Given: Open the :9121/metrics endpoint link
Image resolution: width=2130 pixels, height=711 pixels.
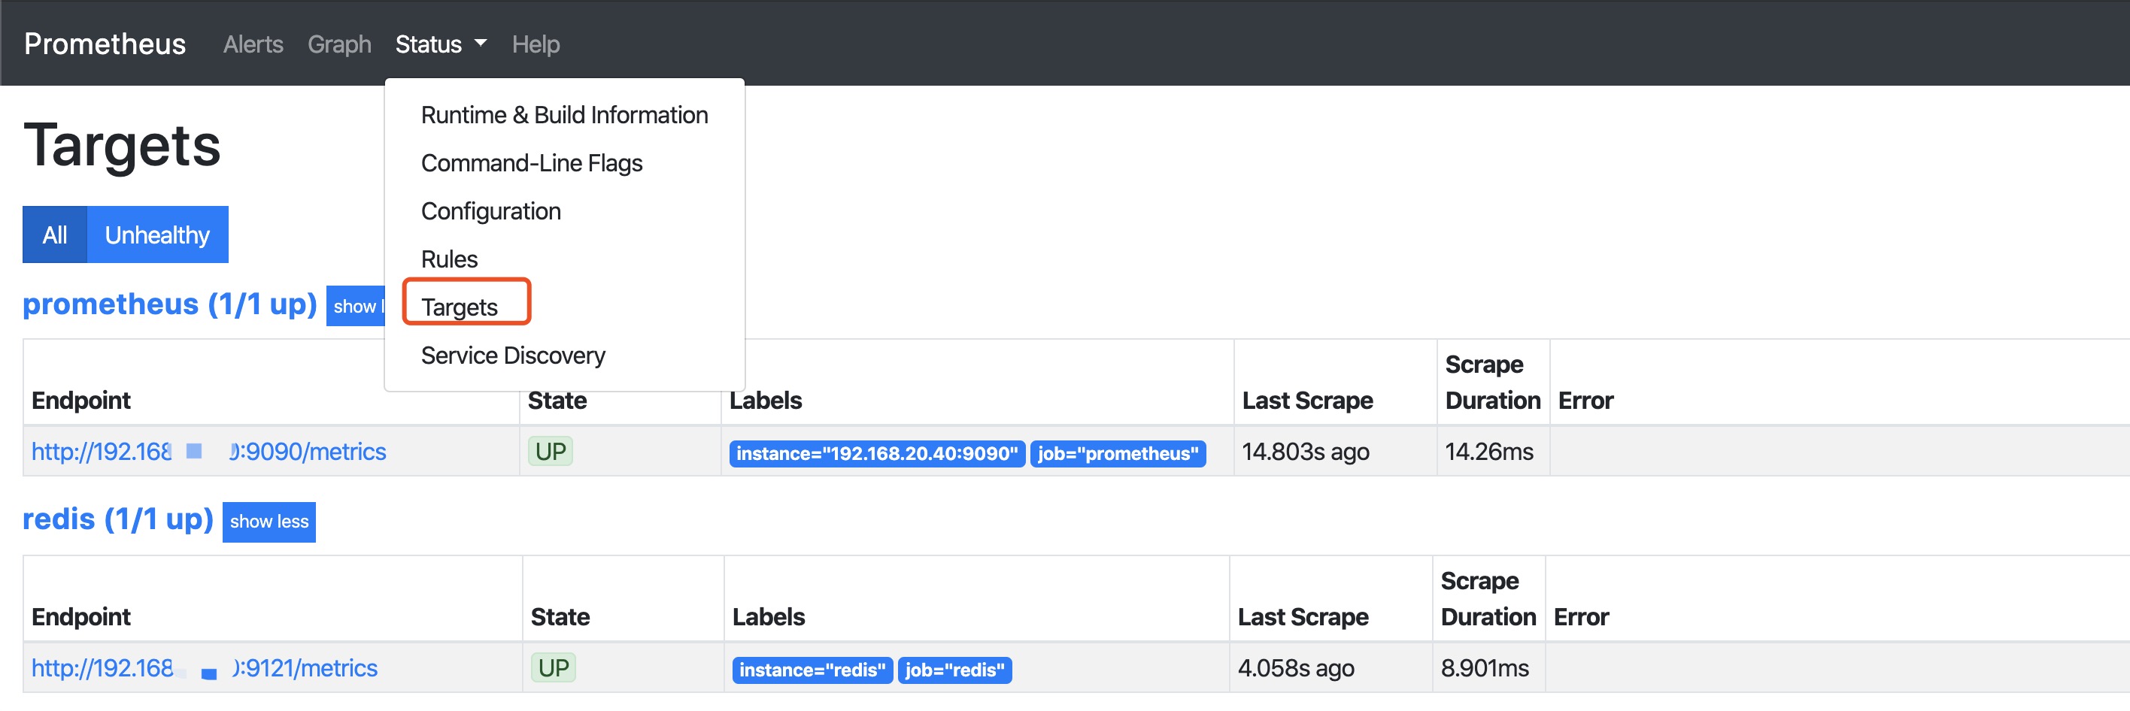Looking at the screenshot, I should point(205,668).
